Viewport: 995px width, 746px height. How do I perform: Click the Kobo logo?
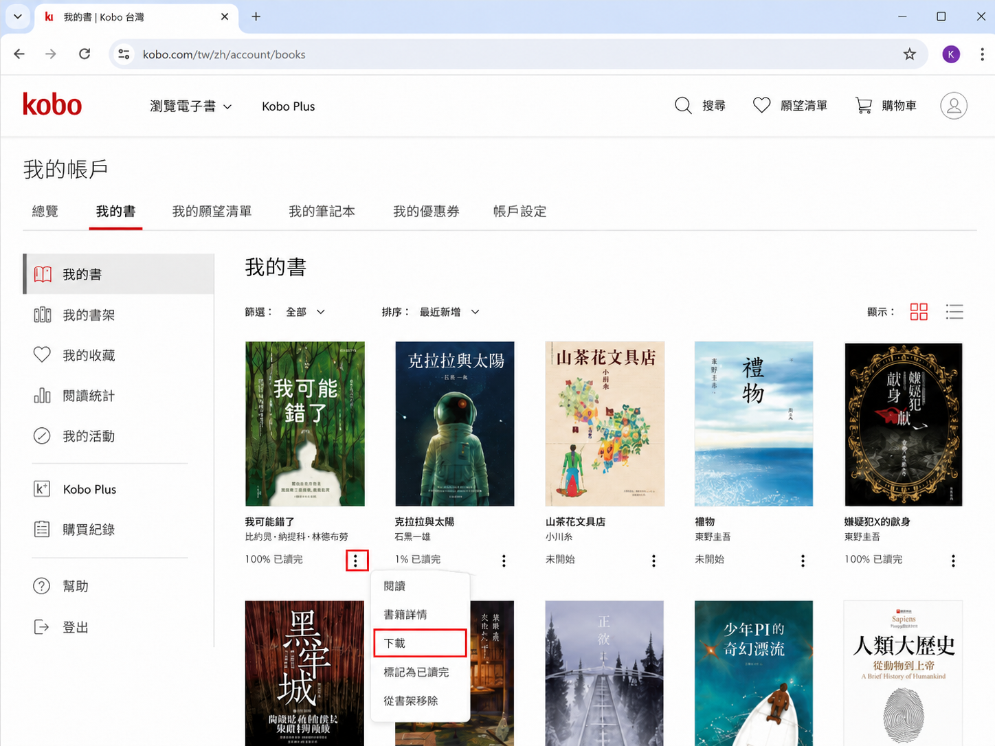[52, 105]
